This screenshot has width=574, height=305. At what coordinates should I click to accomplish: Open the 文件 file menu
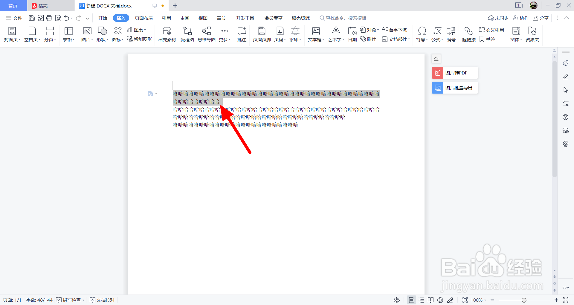click(x=14, y=18)
